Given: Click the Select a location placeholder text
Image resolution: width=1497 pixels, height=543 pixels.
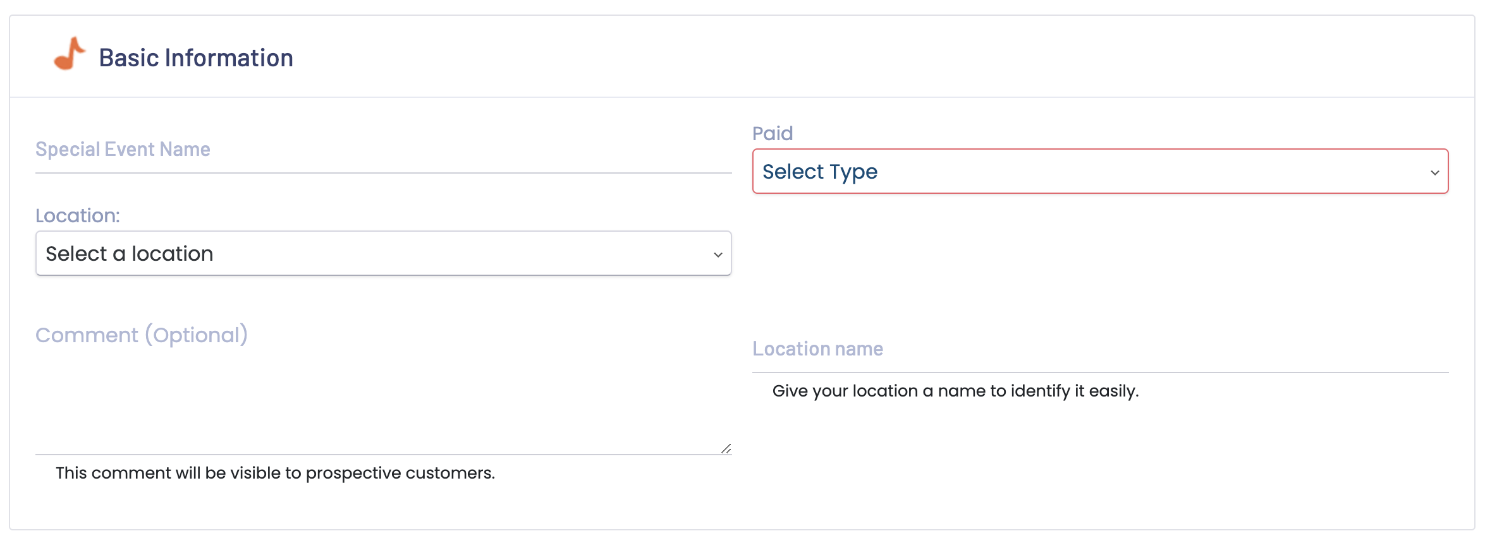Looking at the screenshot, I should [x=130, y=254].
